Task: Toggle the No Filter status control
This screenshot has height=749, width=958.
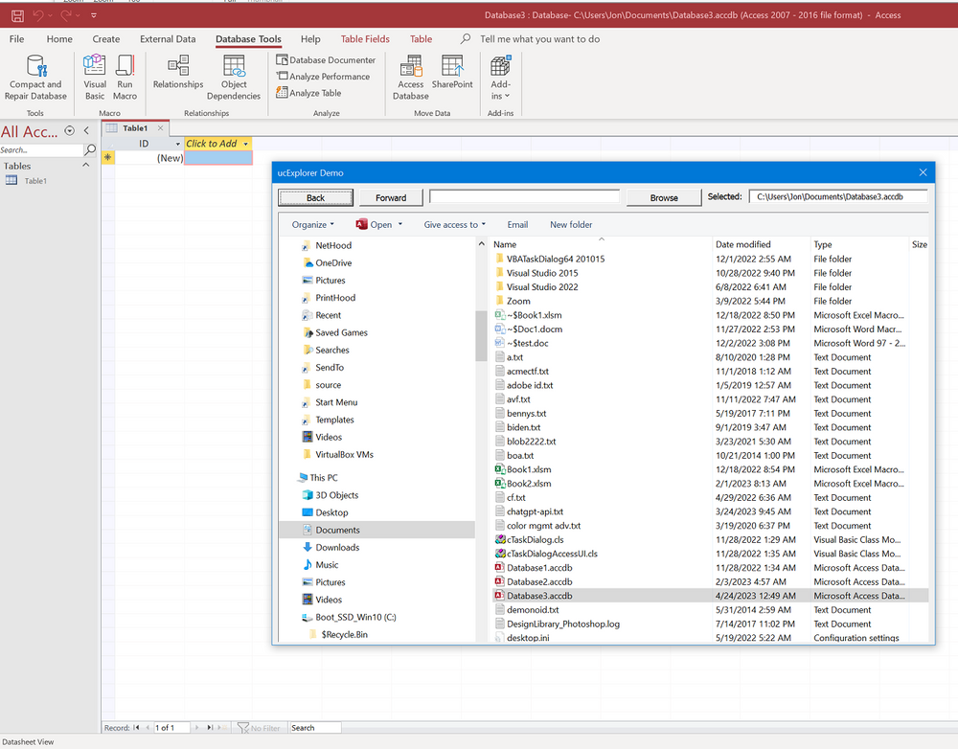Action: [x=260, y=727]
